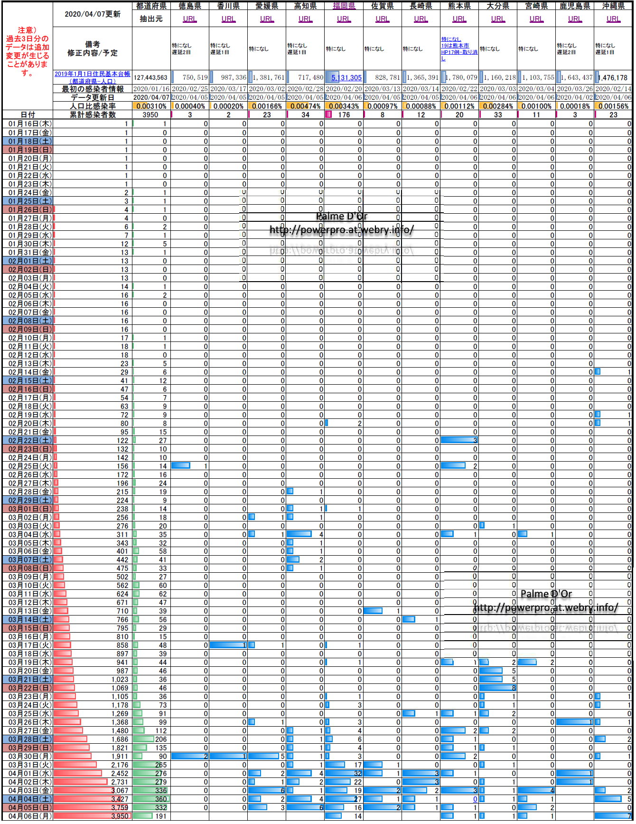The width and height of the screenshot is (636, 824).
Task: Open the URL link under 高知県
Action: 305,19
